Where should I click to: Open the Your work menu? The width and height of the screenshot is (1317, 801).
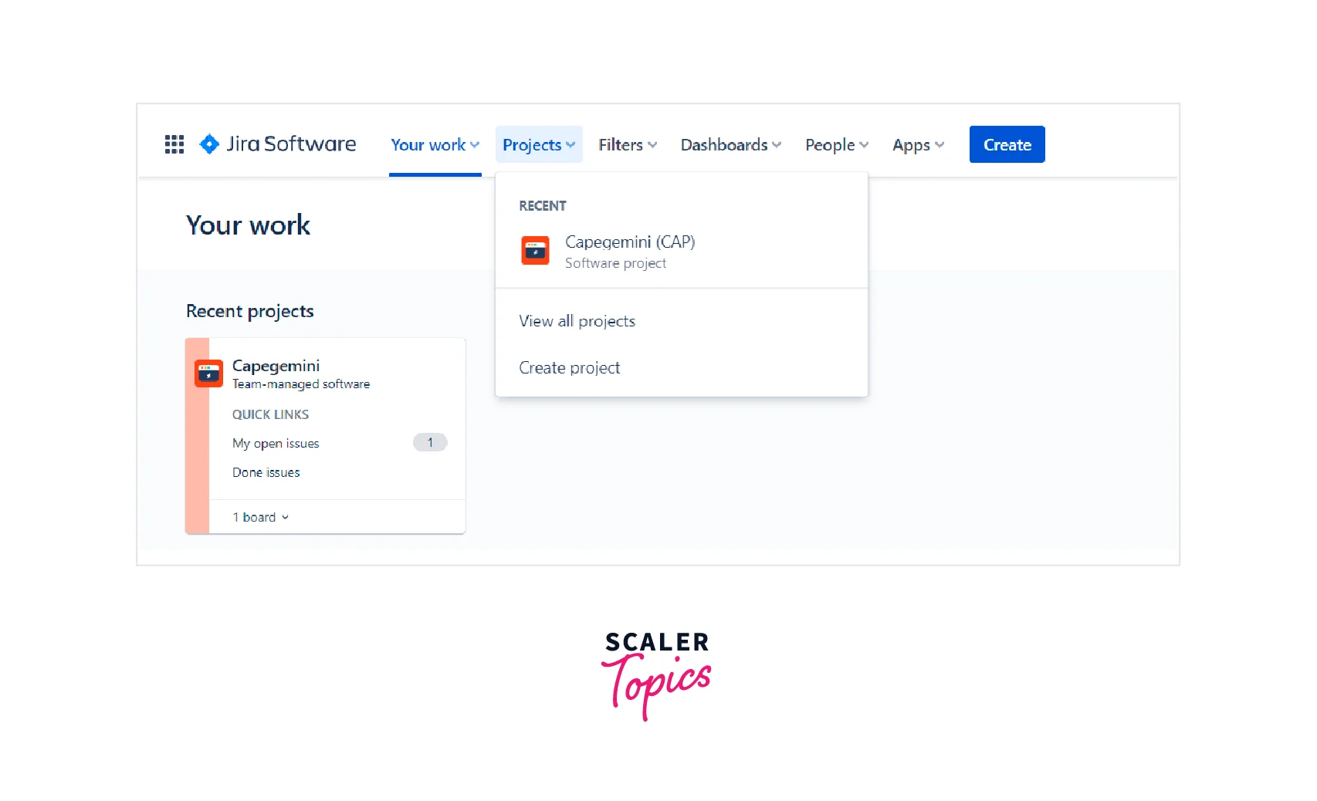pyautogui.click(x=435, y=145)
